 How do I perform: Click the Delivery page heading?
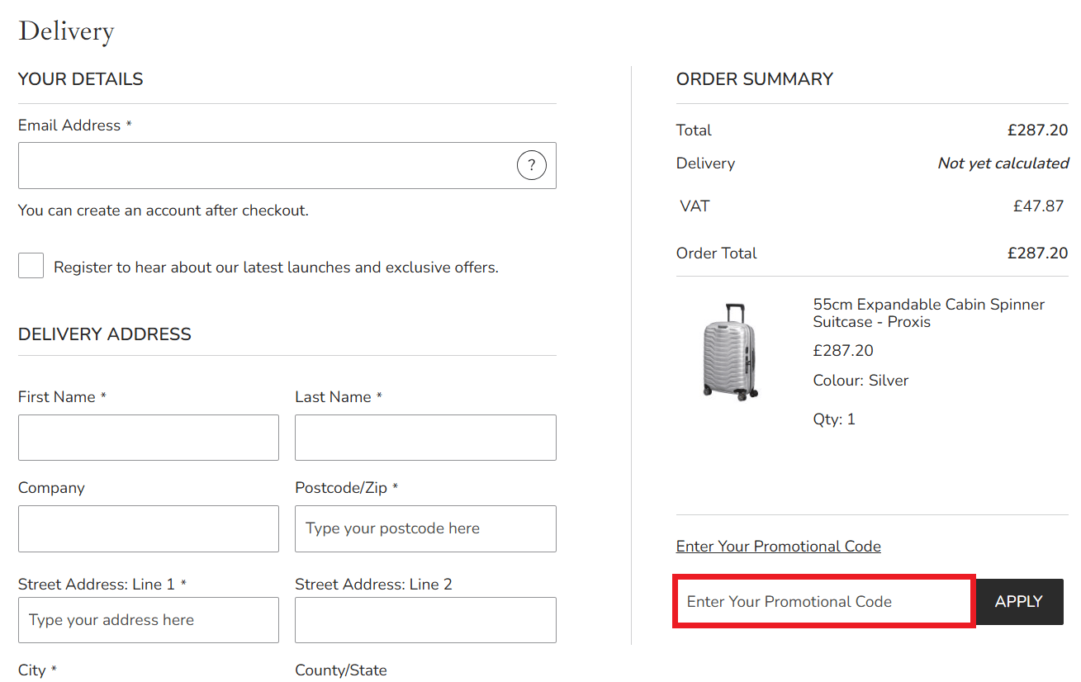(x=65, y=31)
